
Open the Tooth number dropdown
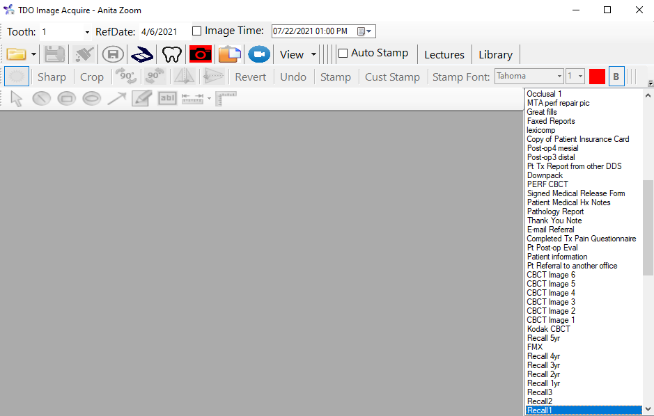(87, 32)
